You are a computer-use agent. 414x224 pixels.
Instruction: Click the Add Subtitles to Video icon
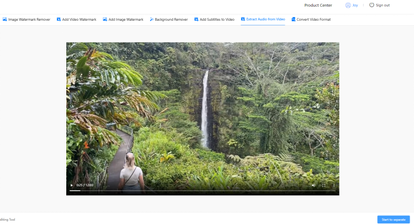coord(196,20)
